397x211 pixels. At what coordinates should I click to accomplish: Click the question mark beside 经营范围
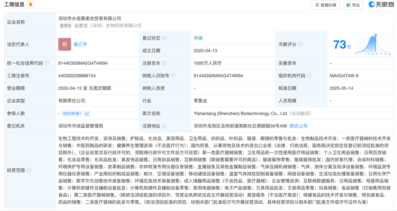click(29, 170)
